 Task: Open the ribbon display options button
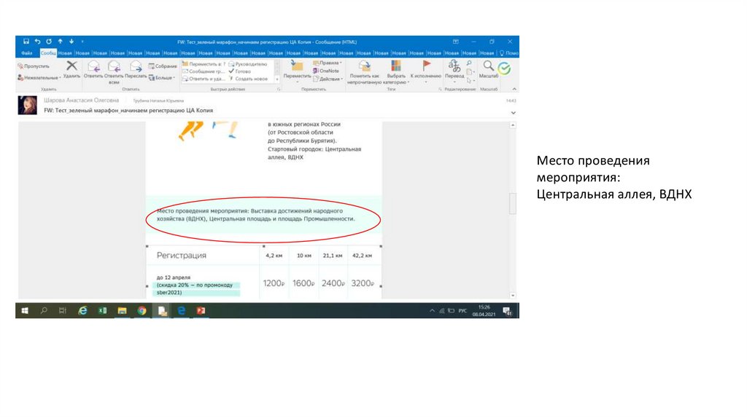tap(455, 42)
